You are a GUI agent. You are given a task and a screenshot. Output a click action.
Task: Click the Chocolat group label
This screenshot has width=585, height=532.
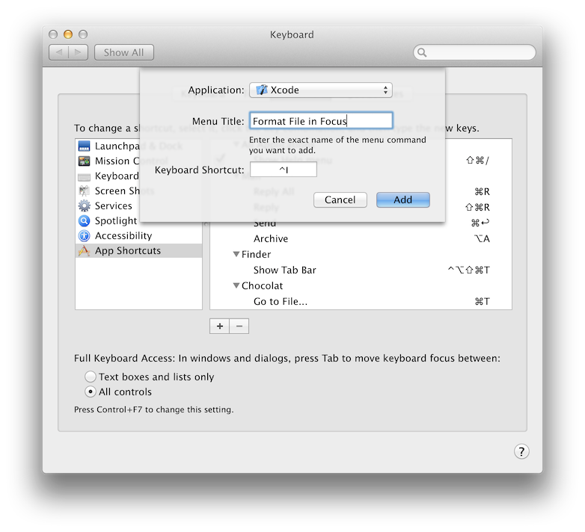pyautogui.click(x=262, y=285)
